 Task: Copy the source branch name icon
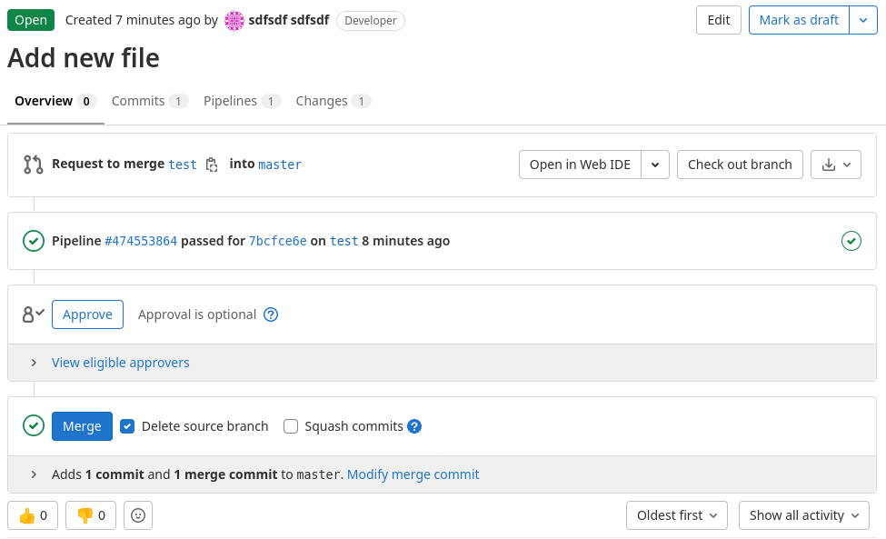(x=212, y=165)
